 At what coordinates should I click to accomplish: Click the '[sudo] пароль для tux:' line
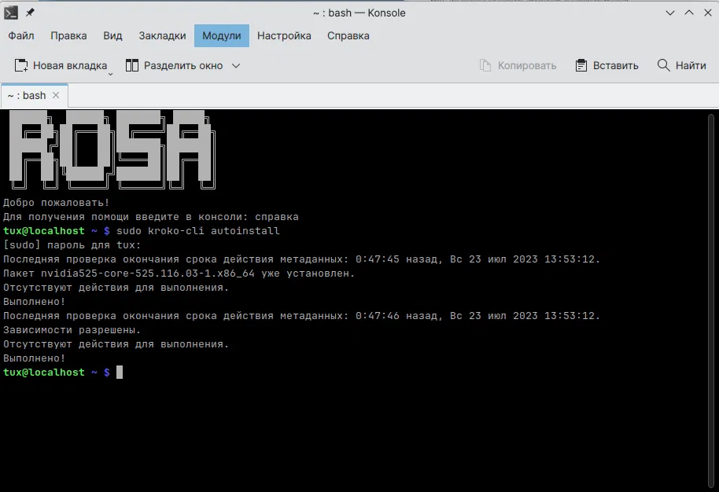click(x=72, y=245)
